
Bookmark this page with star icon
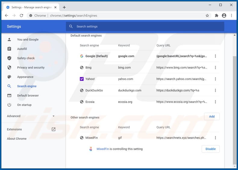(207, 15)
